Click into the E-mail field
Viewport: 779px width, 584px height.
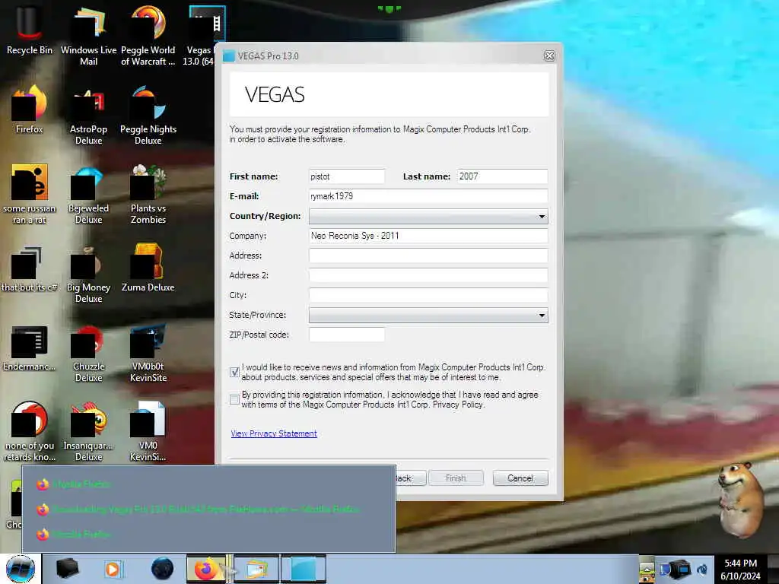coord(428,196)
